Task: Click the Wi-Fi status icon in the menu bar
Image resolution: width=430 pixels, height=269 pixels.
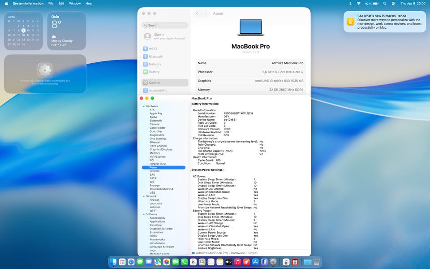Action: (358, 4)
